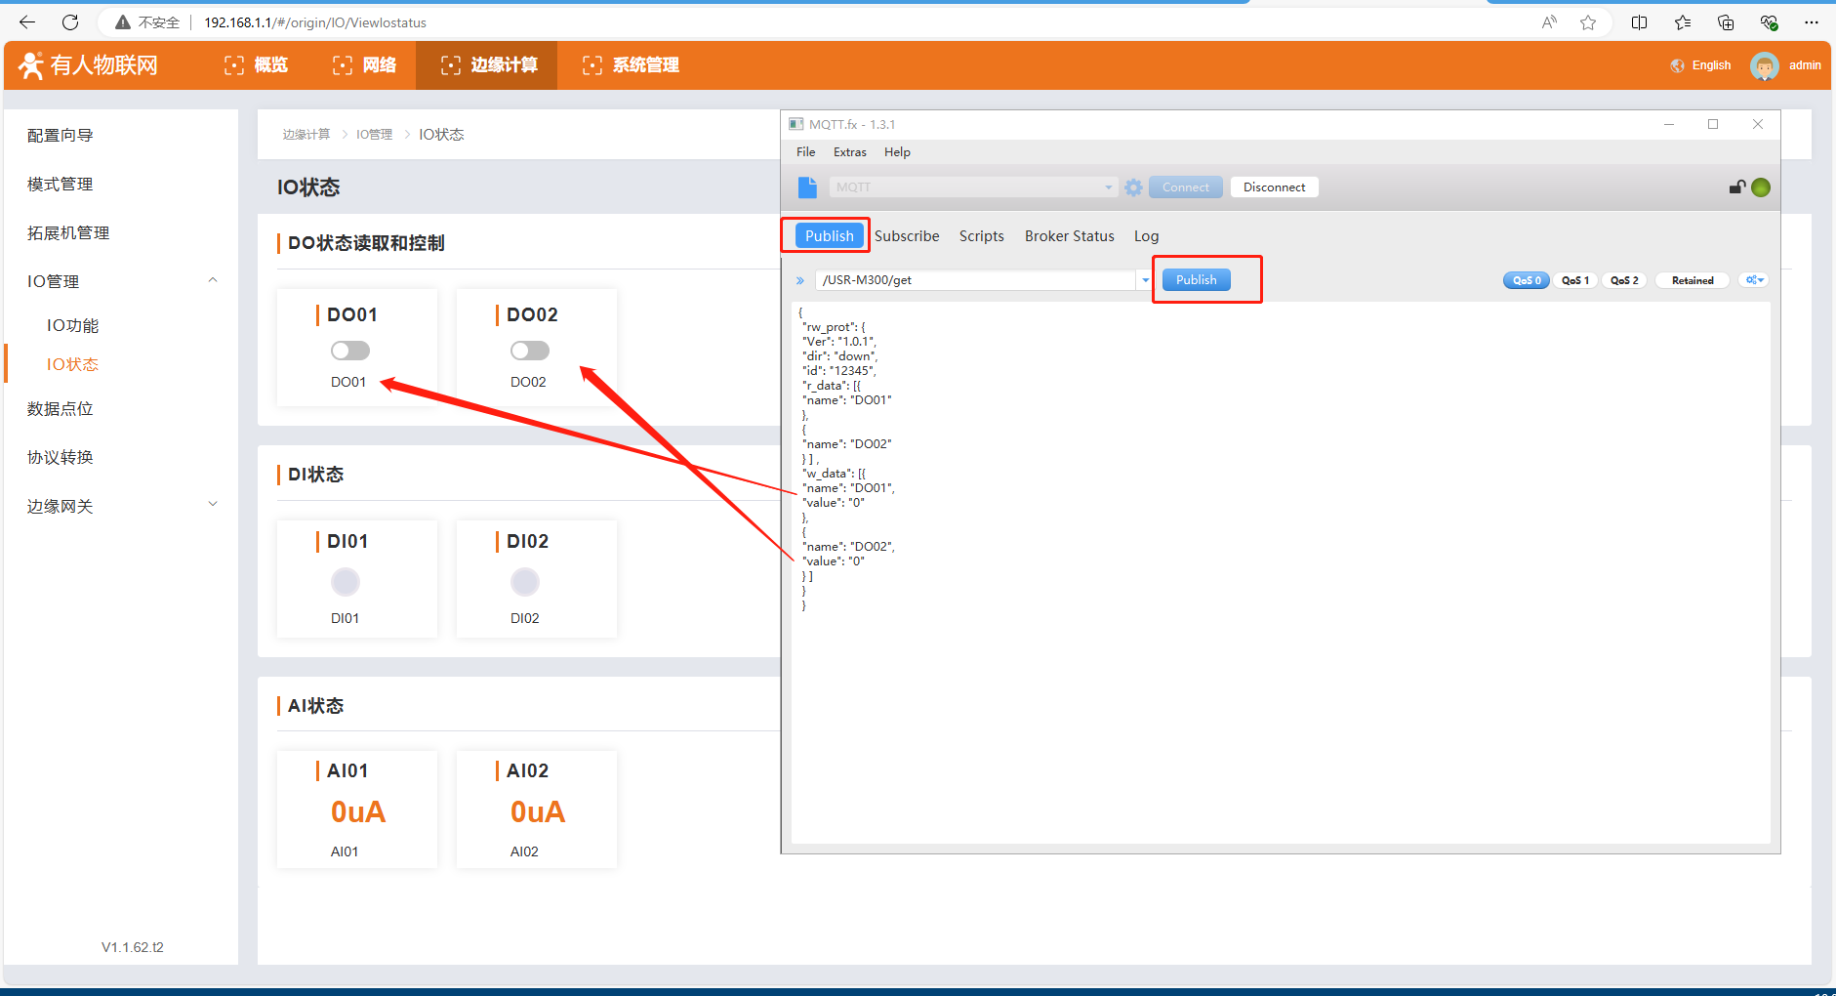This screenshot has width=1836, height=996.
Task: Open the Extras menu in MQTT.fx
Action: (850, 152)
